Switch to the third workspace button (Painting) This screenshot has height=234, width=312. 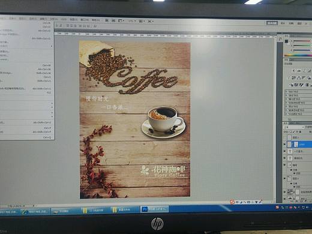click(291, 23)
